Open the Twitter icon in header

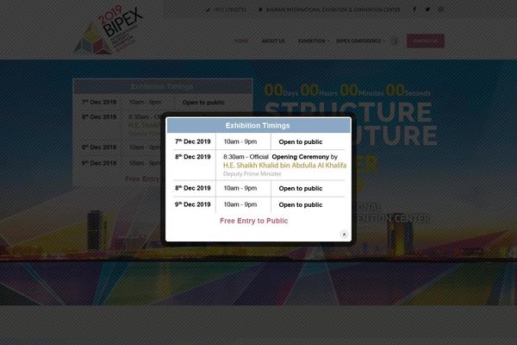click(427, 9)
